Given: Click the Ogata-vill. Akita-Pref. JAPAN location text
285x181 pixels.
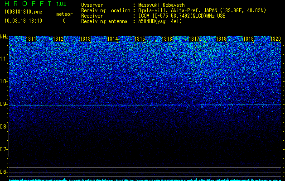Looking at the screenshot, I should (202, 10).
